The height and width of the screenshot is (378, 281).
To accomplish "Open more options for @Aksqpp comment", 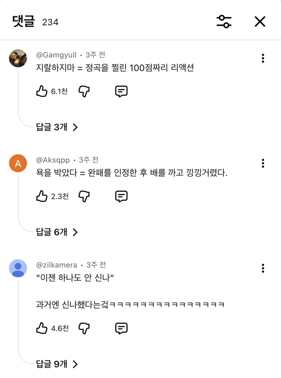I will 263,163.
